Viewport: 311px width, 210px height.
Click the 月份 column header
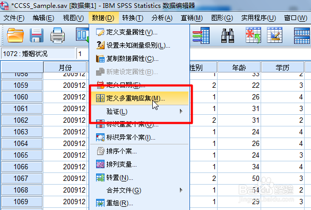pos(65,67)
